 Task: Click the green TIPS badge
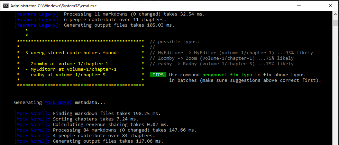pos(158,75)
